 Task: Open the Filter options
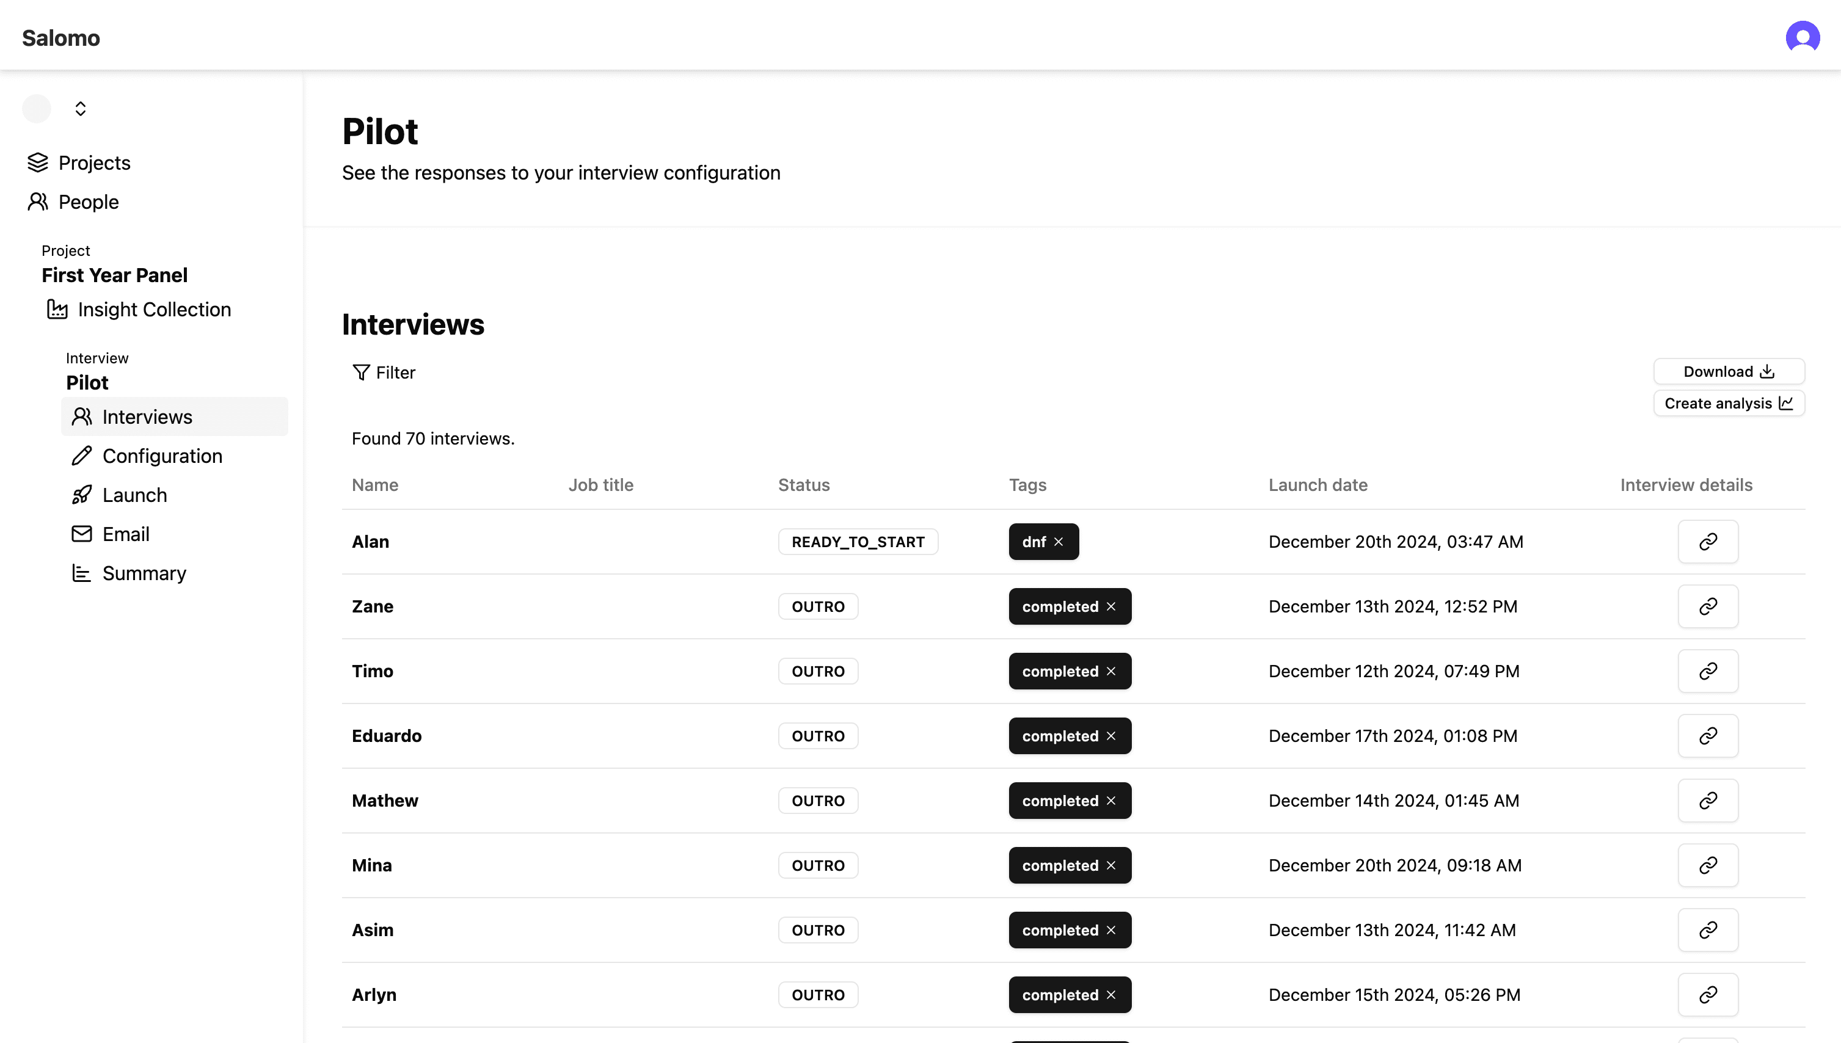tap(384, 372)
